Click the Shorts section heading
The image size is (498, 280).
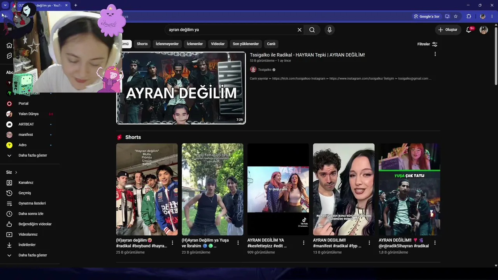(x=133, y=137)
